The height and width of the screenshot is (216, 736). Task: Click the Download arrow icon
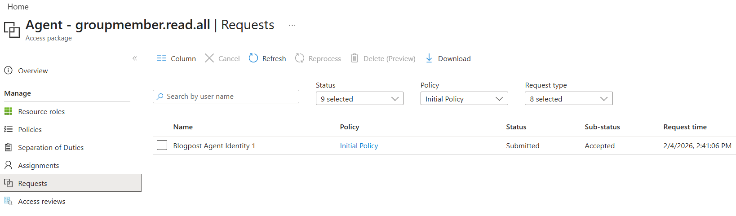(429, 58)
